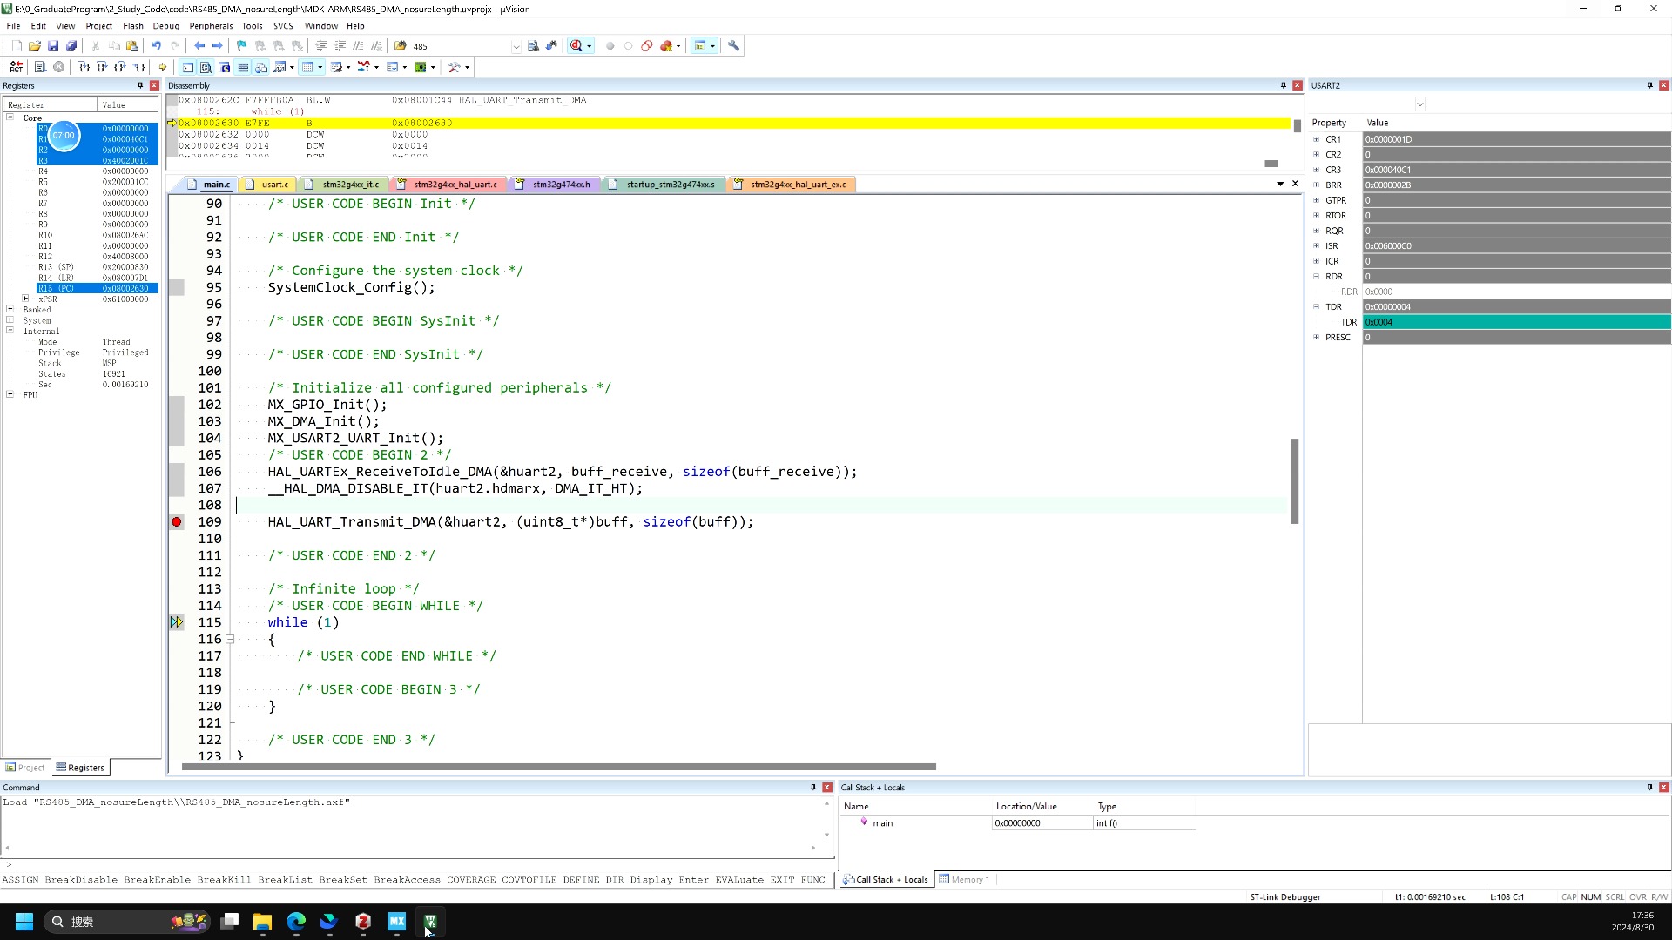Toggle the Command Window icon

(188, 67)
